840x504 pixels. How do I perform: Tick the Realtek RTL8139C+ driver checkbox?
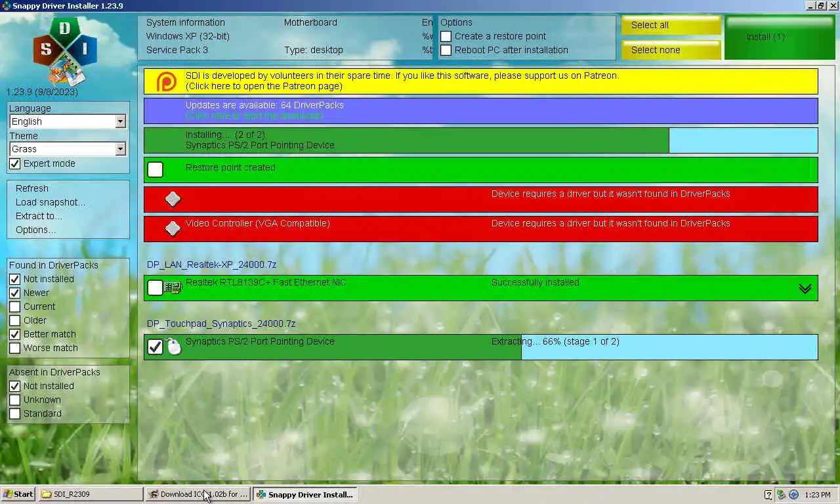[155, 287]
